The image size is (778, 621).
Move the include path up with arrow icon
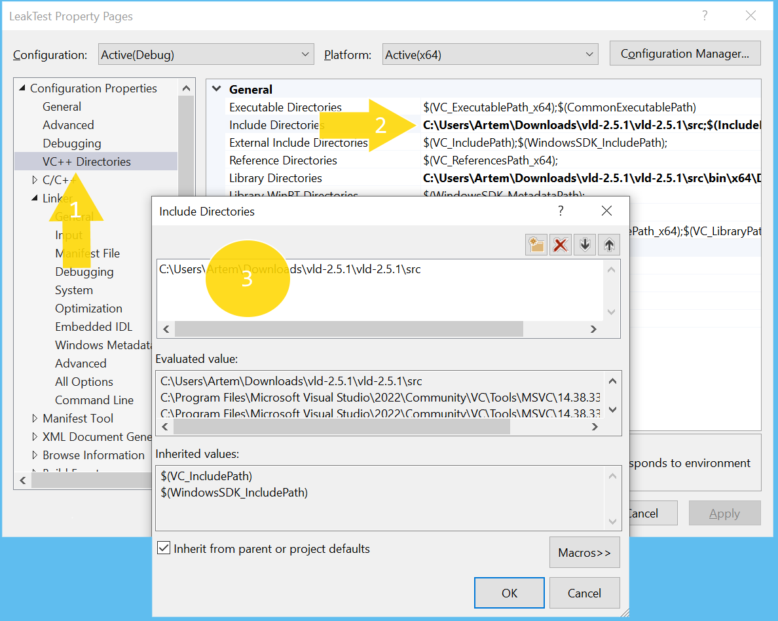click(608, 244)
